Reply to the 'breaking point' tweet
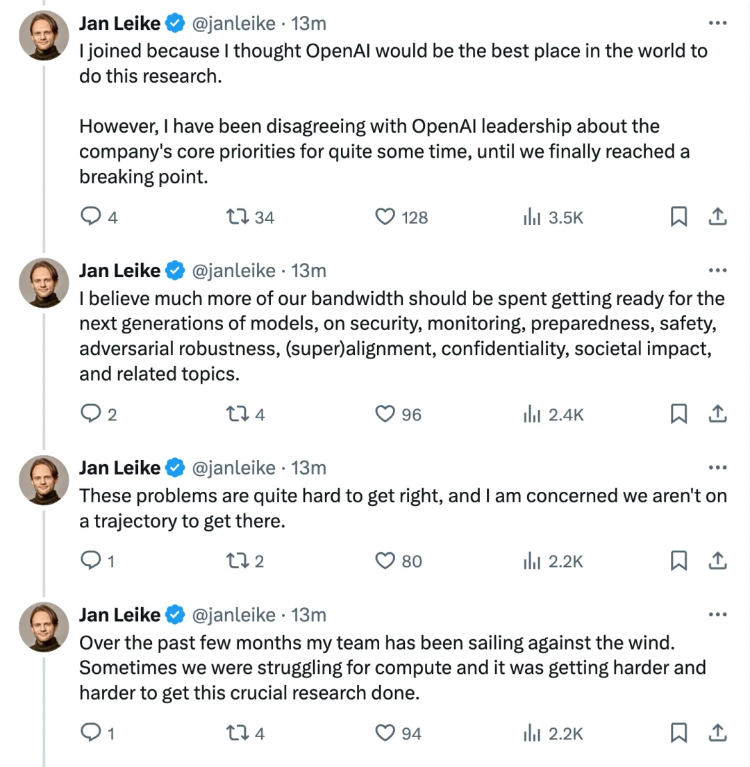This screenshot has width=750, height=767. (x=92, y=217)
